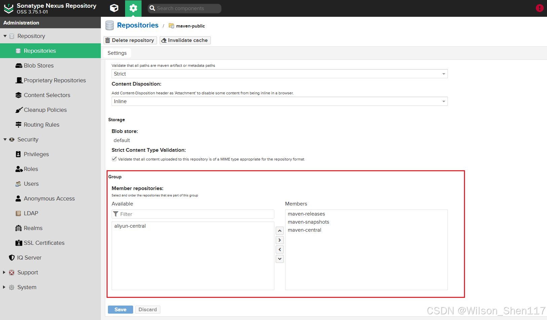Click the Roles person icon
The image size is (547, 320).
click(x=19, y=169)
